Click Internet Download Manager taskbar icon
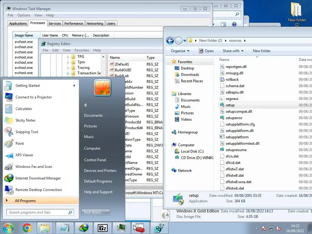 (84, 228)
